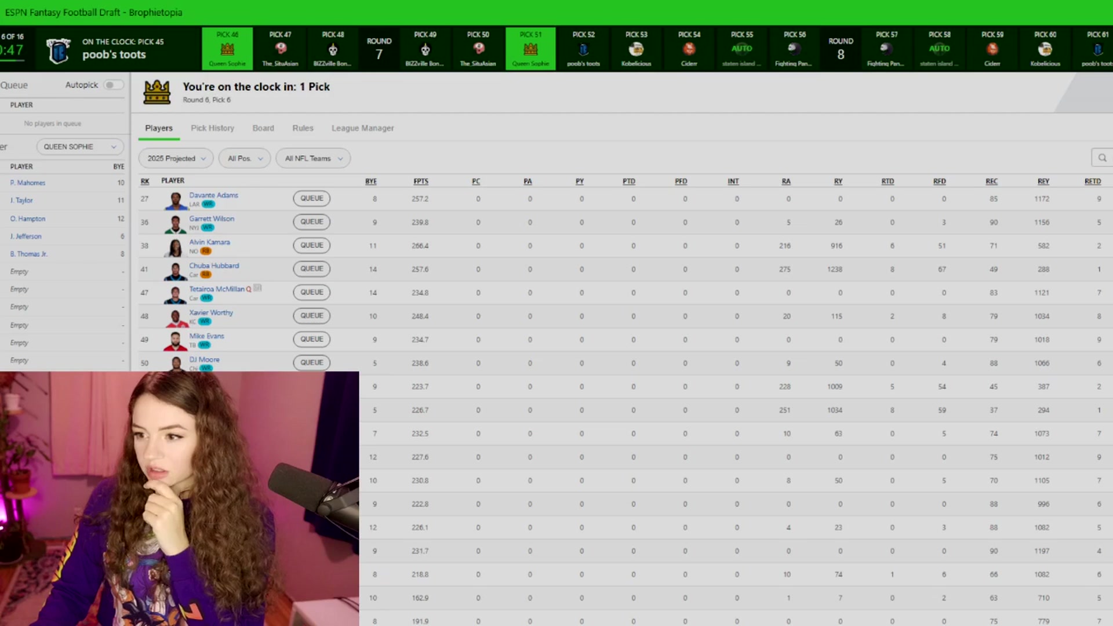Sort table by RY column header
This screenshot has width=1113, height=626.
coord(838,181)
